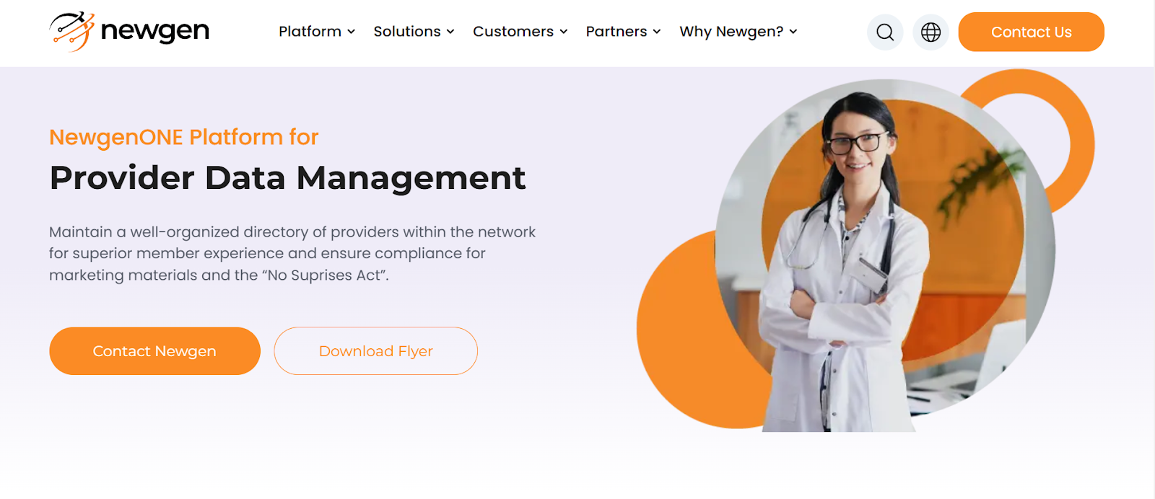This screenshot has width=1155, height=499.
Task: Expand the chevron next to Solutions
Action: [x=450, y=32]
